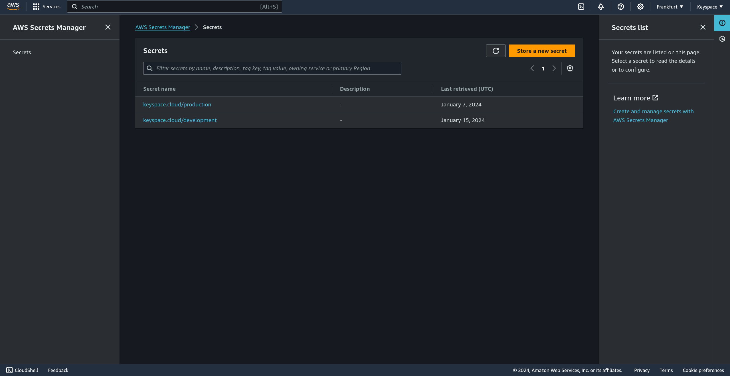The image size is (730, 376).
Task: Open keyspace.cloud/production secret
Action: click(x=177, y=104)
